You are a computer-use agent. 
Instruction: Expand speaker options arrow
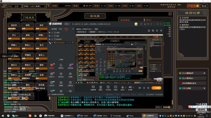tap(133, 88)
